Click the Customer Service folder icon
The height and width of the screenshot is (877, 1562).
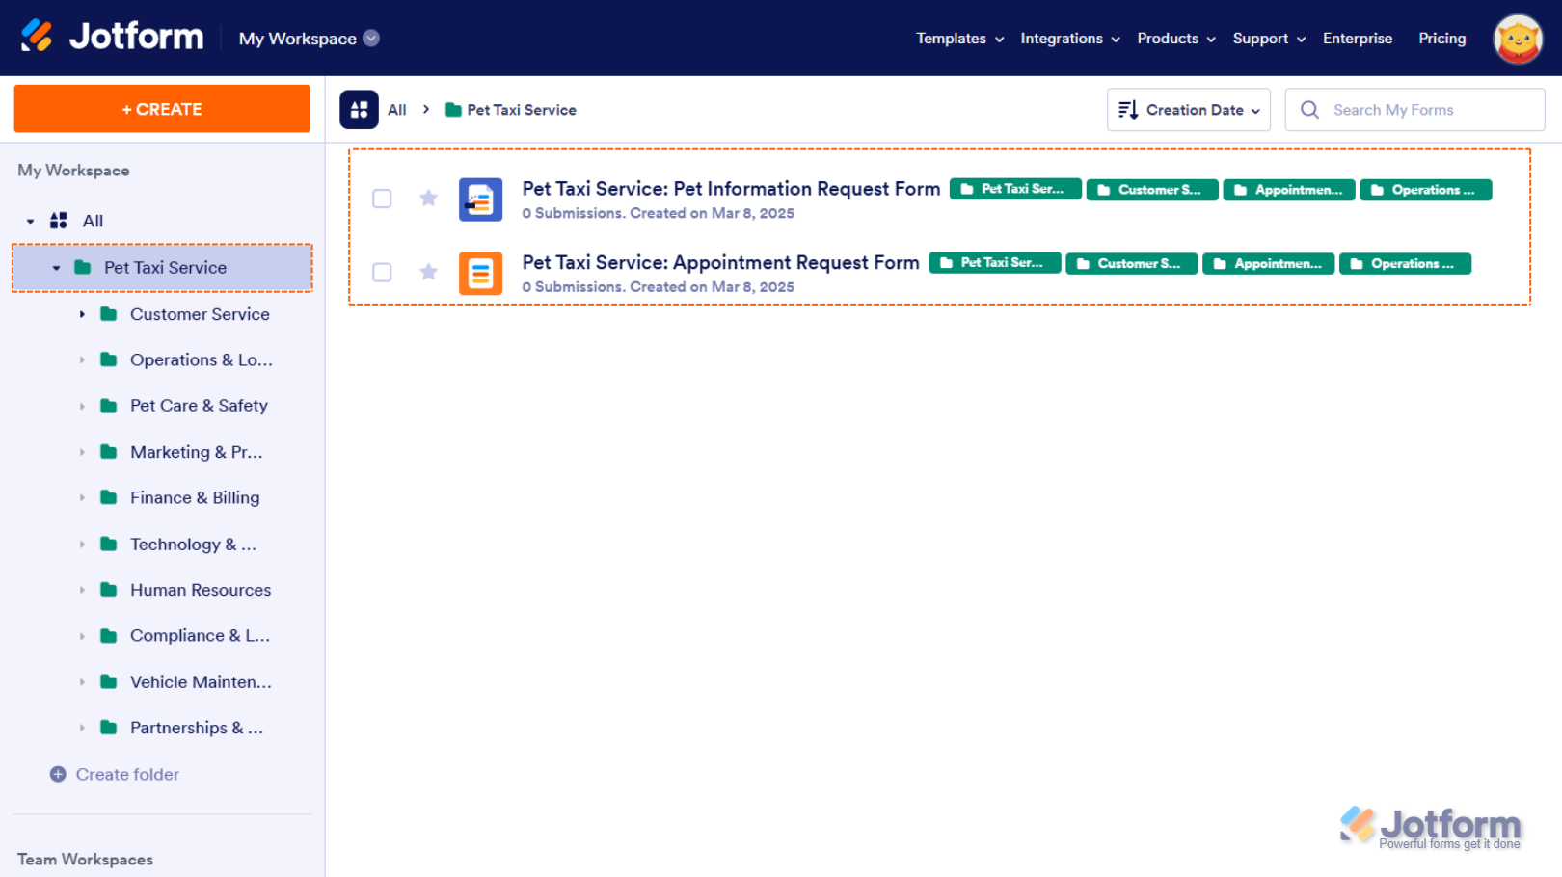coord(109,314)
